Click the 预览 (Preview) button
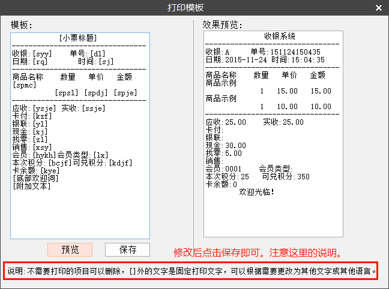This screenshot has width=389, height=289. point(70,249)
